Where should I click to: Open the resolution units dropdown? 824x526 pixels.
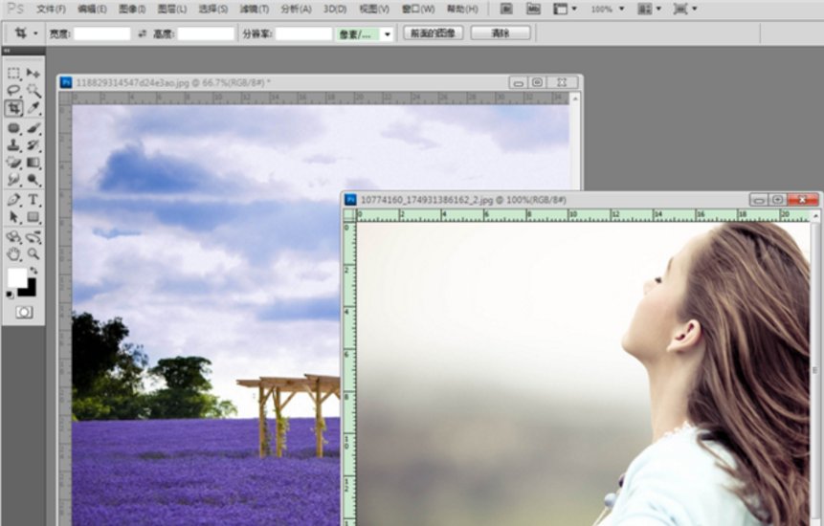click(x=387, y=33)
